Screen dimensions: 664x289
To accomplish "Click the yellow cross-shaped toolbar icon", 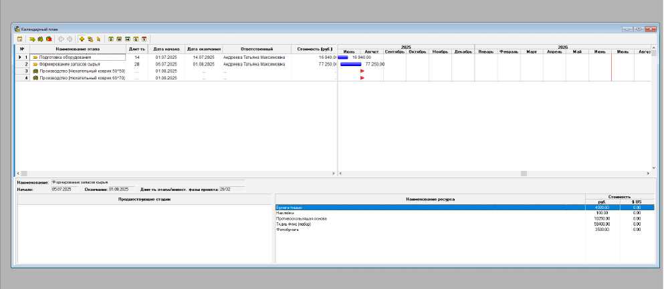I will coord(82,39).
